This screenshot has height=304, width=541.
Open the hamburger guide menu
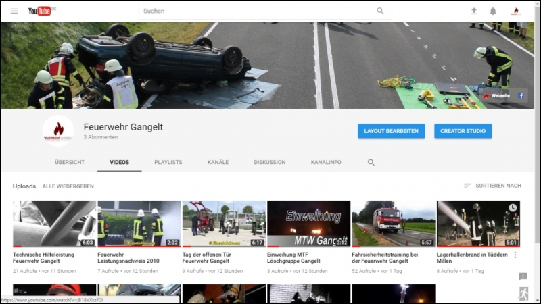pyautogui.click(x=14, y=11)
